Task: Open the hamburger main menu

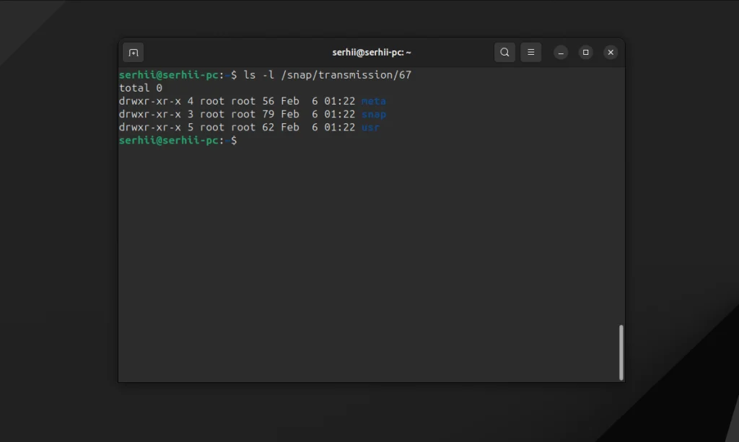Action: tap(530, 53)
